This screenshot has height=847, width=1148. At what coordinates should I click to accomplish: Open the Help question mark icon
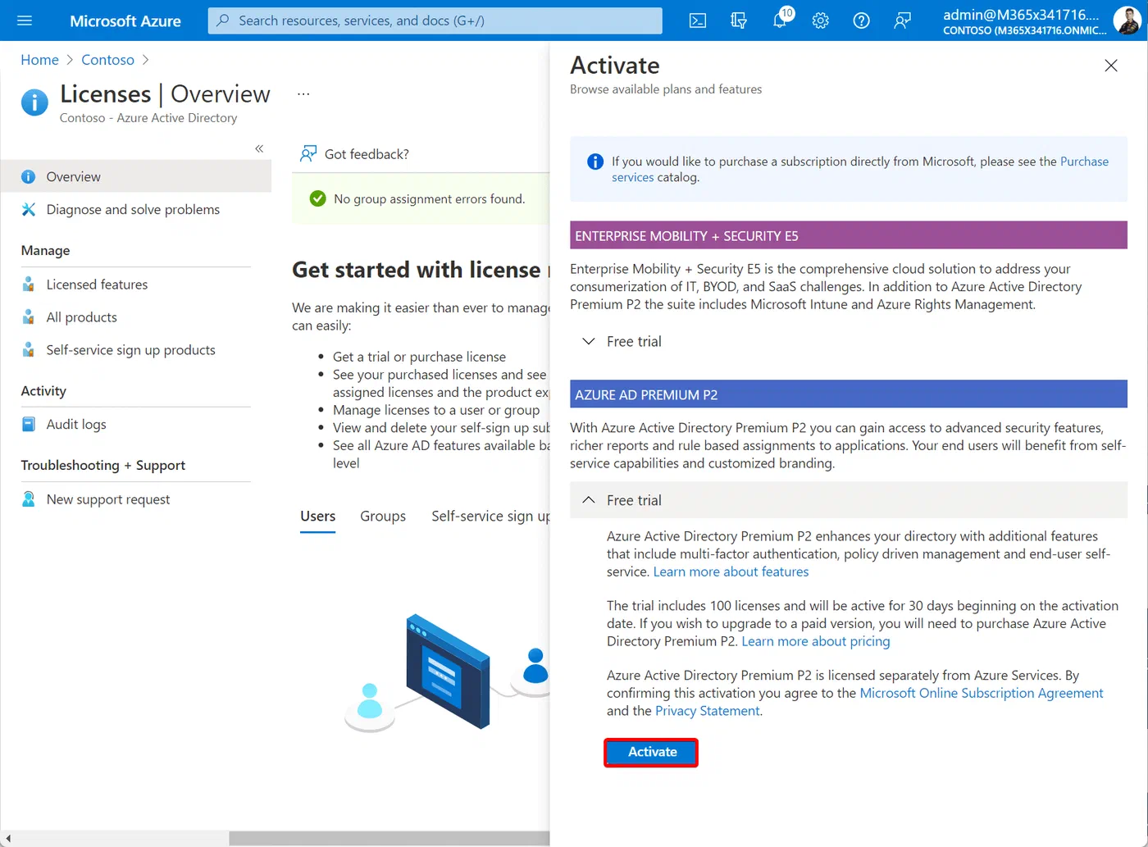pos(861,20)
